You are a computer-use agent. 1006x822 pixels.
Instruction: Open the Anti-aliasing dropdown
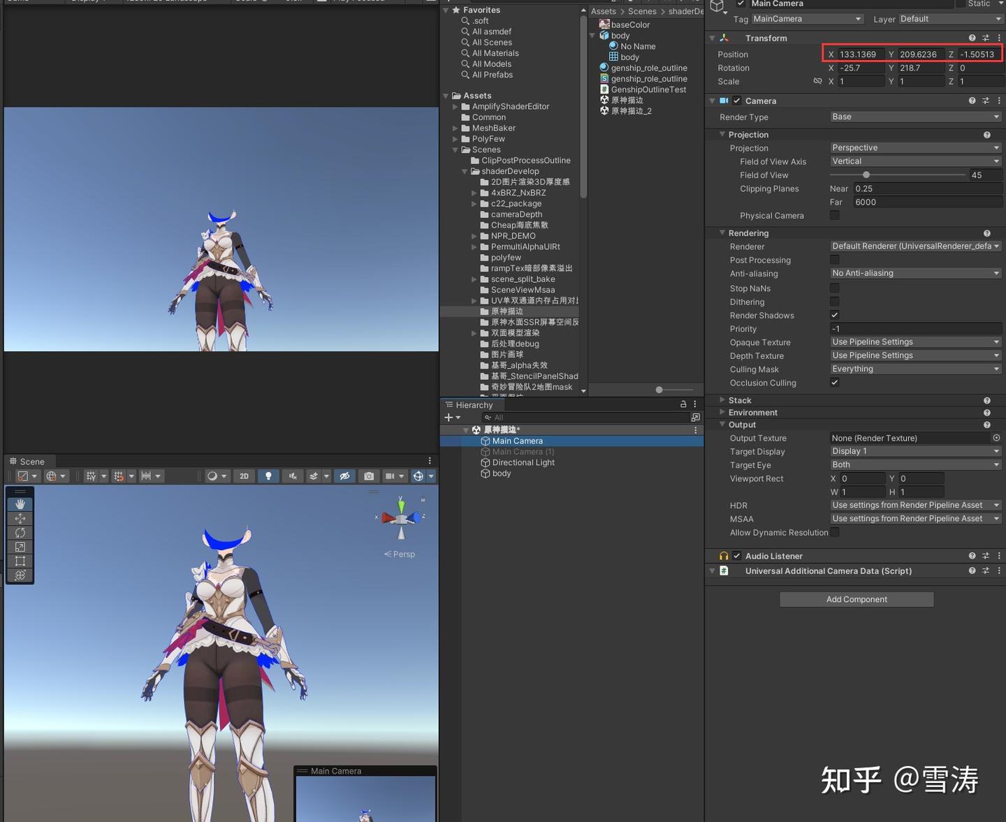[915, 273]
